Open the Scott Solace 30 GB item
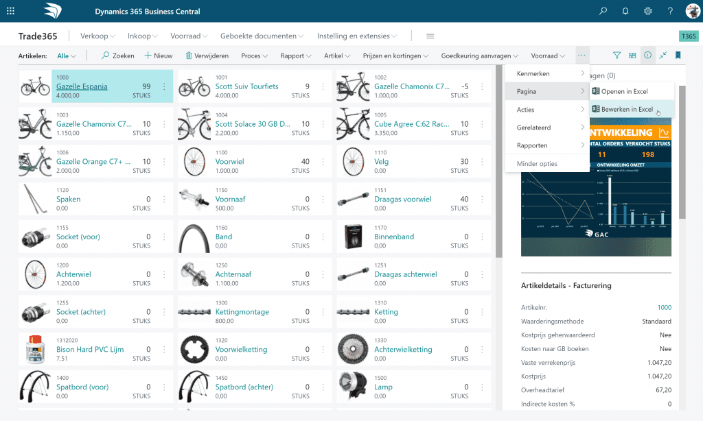703x421 pixels. pyautogui.click(x=253, y=124)
